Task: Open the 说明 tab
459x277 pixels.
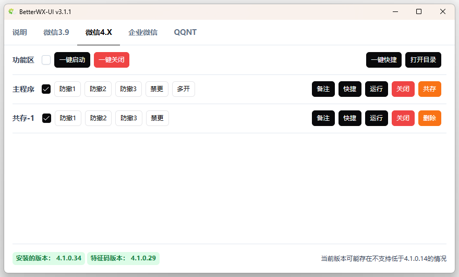Action: coord(20,32)
